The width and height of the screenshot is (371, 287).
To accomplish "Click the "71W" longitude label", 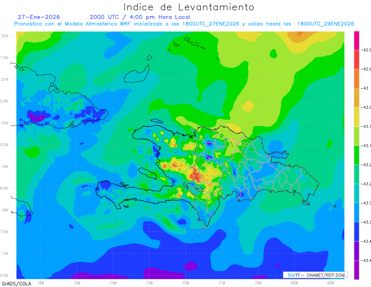I will click(222, 283).
